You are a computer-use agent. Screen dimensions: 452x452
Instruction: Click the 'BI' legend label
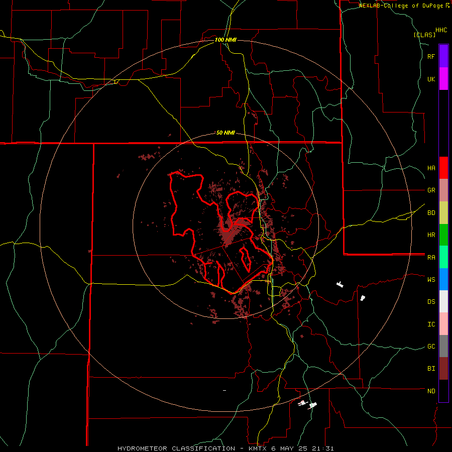431,369
